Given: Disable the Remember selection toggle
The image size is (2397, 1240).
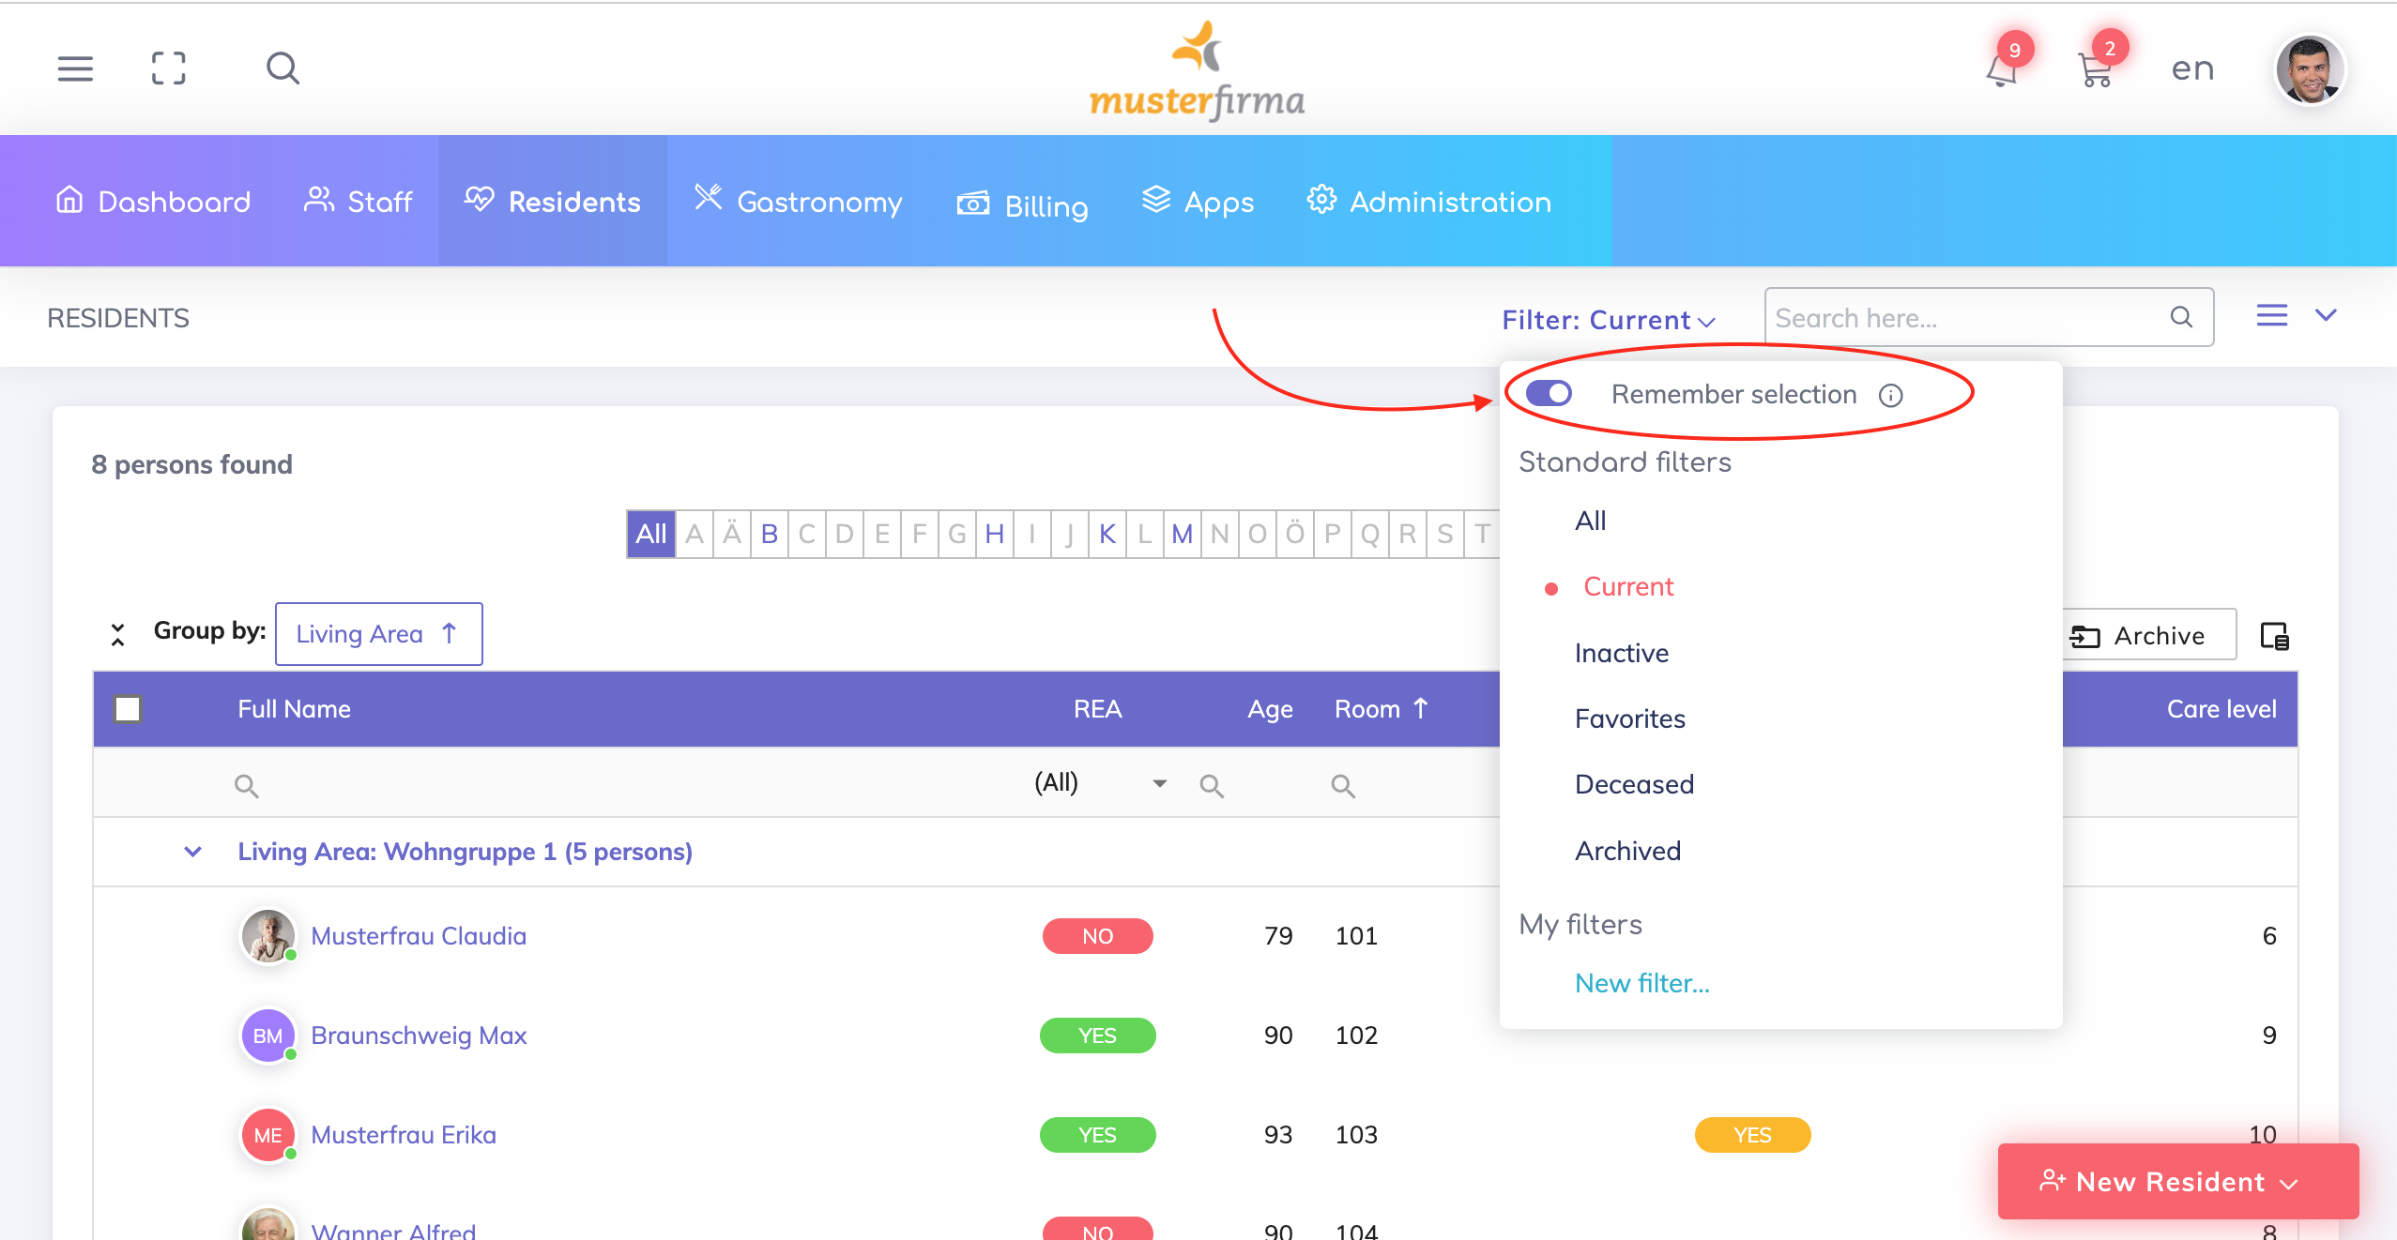Looking at the screenshot, I should pyautogui.click(x=1549, y=393).
